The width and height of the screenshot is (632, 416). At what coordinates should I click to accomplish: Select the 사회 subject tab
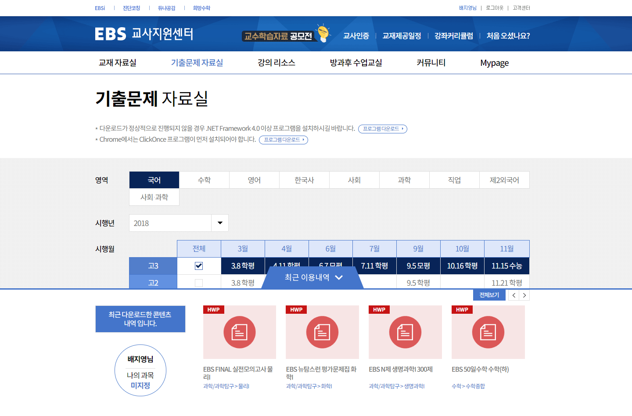tap(354, 180)
